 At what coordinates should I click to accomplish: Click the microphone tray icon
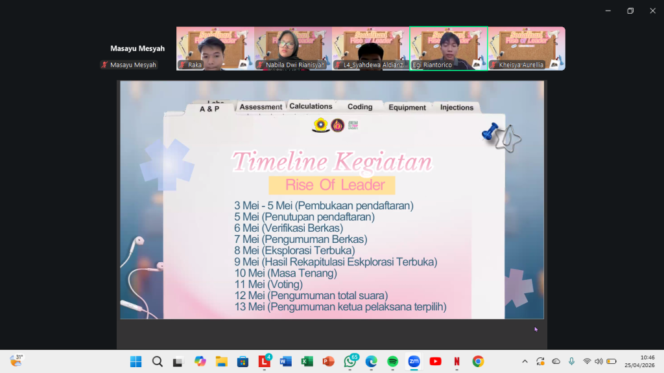point(571,361)
